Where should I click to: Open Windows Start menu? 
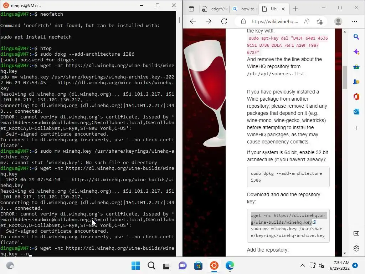tap(135, 265)
